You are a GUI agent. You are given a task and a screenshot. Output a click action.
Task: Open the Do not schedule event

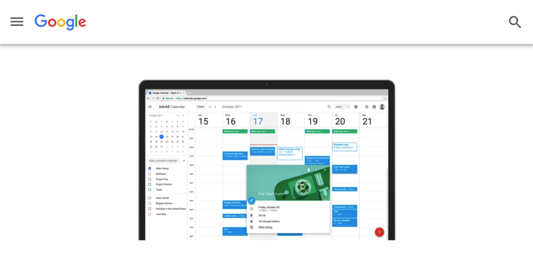[345, 223]
